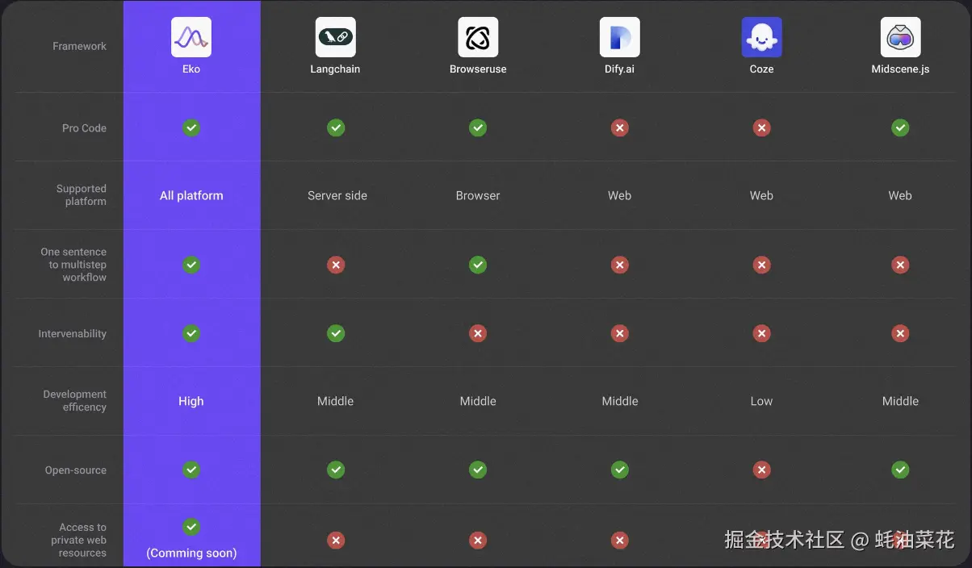Click Browseruse's Open-source checkmark

478,470
